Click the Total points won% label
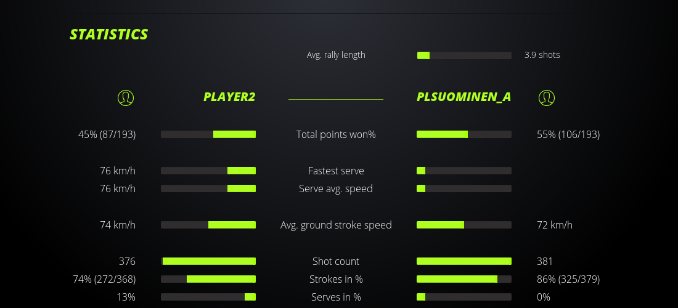 [336, 134]
